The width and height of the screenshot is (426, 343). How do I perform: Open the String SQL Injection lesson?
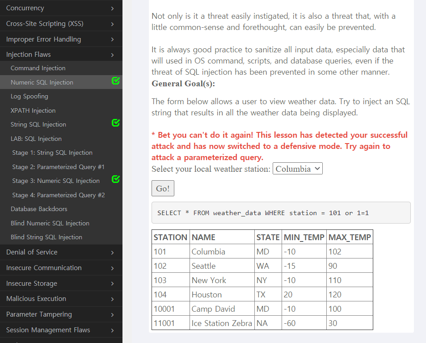tap(61, 124)
